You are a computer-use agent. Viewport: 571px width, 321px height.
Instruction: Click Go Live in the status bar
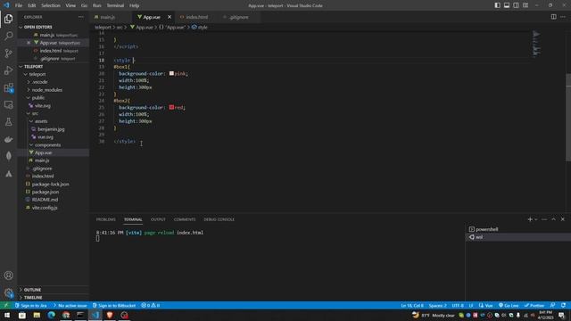[509, 305]
